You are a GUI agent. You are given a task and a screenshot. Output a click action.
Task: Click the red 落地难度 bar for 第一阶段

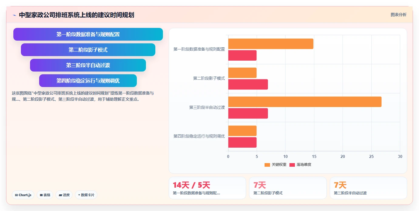pyautogui.click(x=242, y=55)
